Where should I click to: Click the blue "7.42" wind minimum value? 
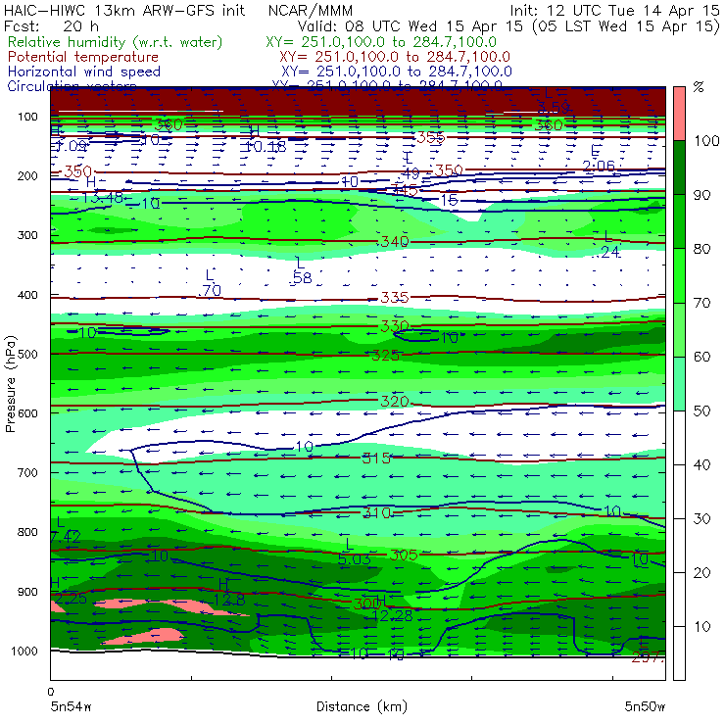pos(66,537)
